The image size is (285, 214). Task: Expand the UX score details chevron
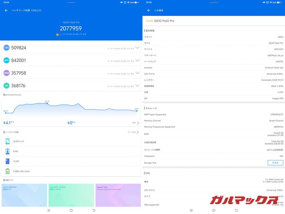click(x=138, y=86)
